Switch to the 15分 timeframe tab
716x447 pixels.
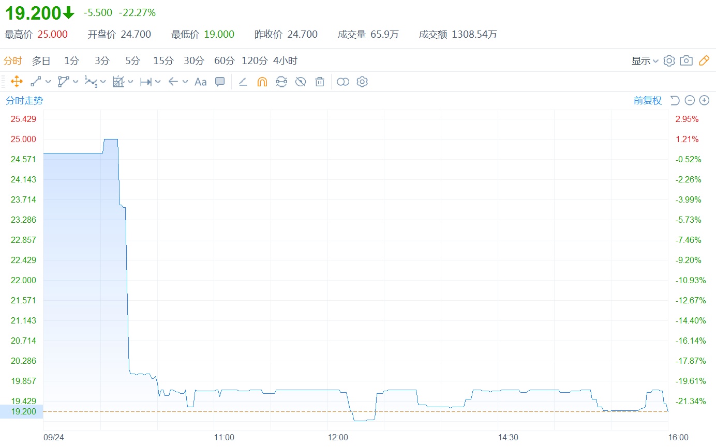(x=163, y=60)
